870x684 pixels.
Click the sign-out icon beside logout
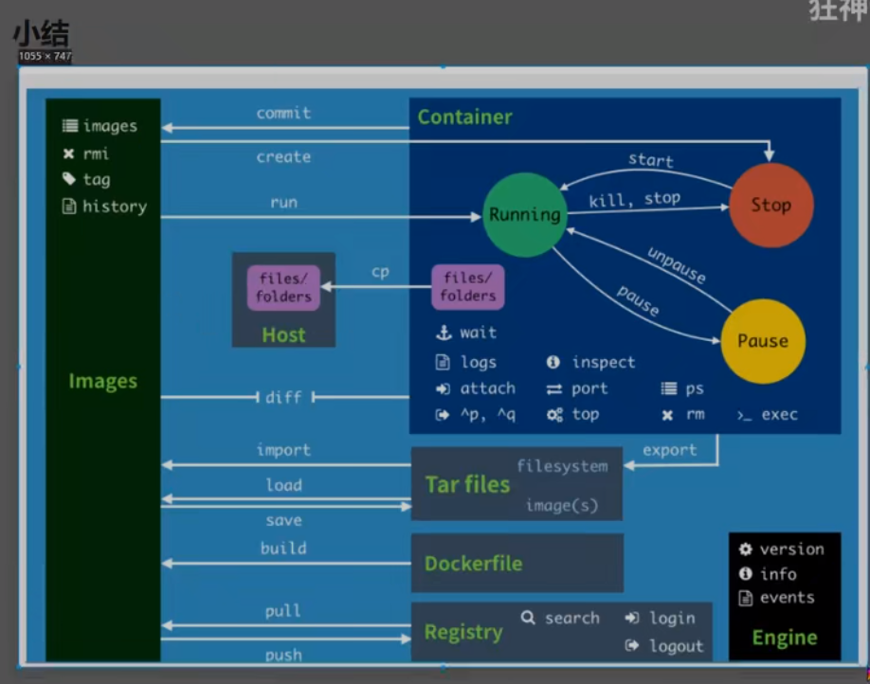[632, 645]
